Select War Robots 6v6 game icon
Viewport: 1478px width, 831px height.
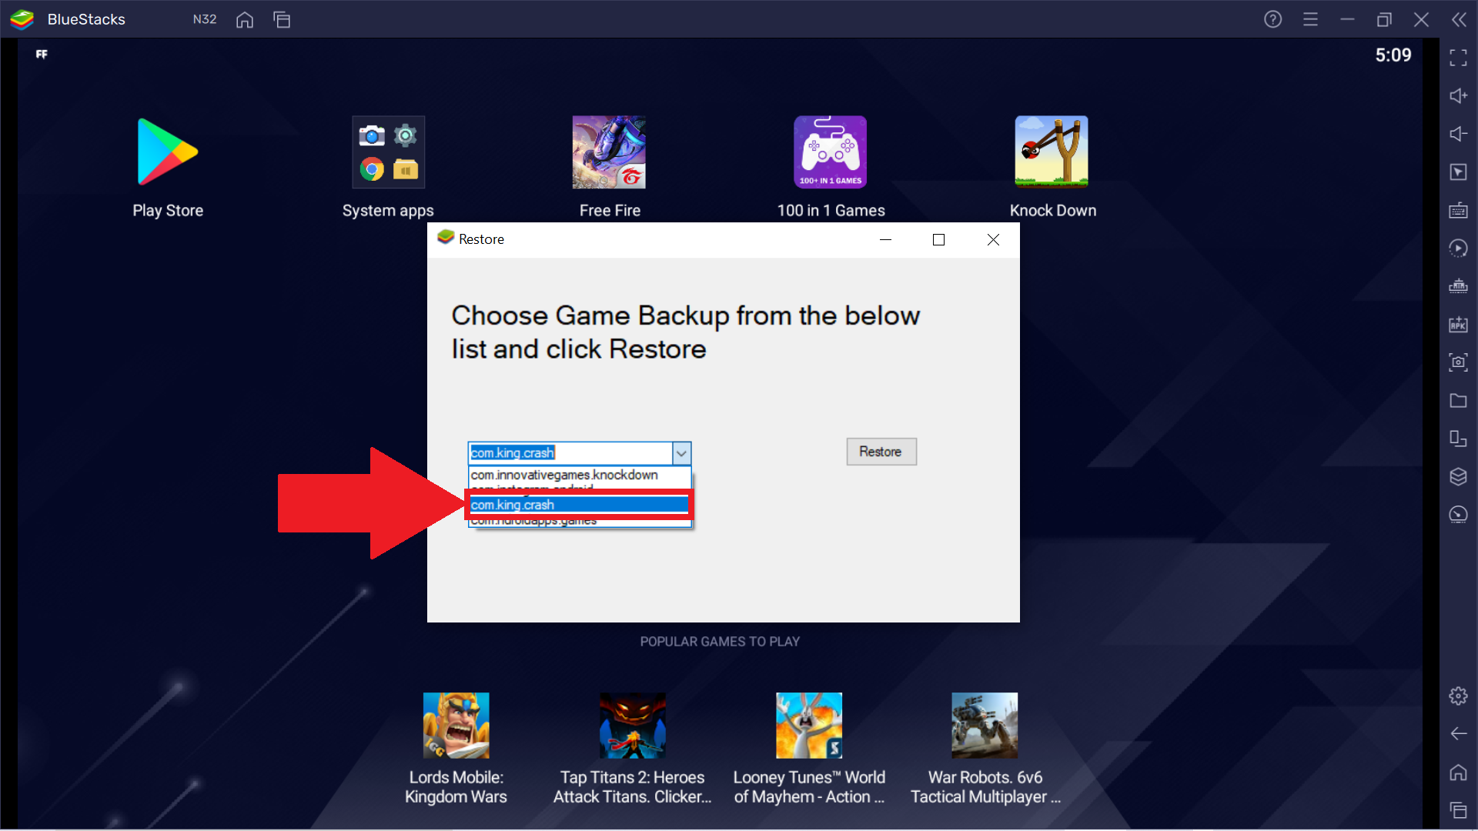984,723
